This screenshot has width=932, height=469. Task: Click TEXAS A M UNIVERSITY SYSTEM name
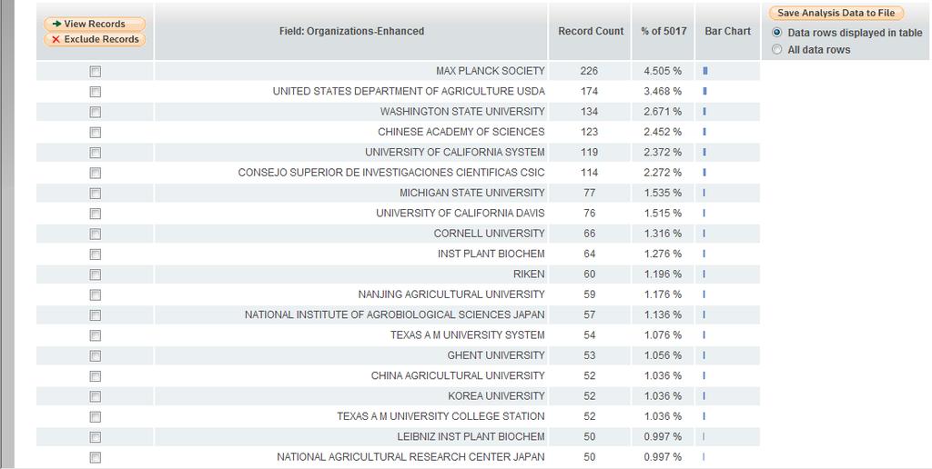(467, 334)
